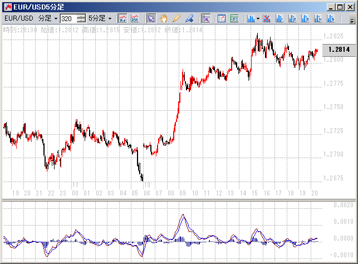Select indicator preset 1 icon

[x=279, y=18]
